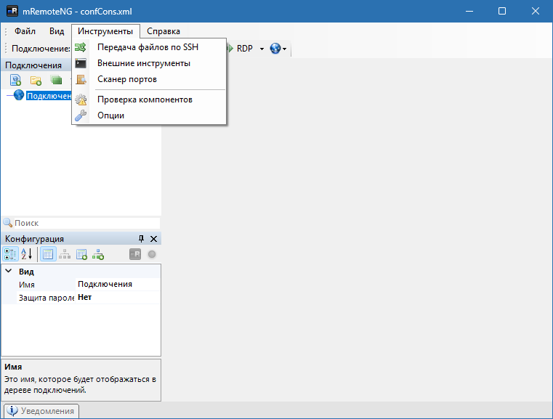The width and height of the screenshot is (553, 419).
Task: Click default inheritance icon with plus
Action: [98, 254]
